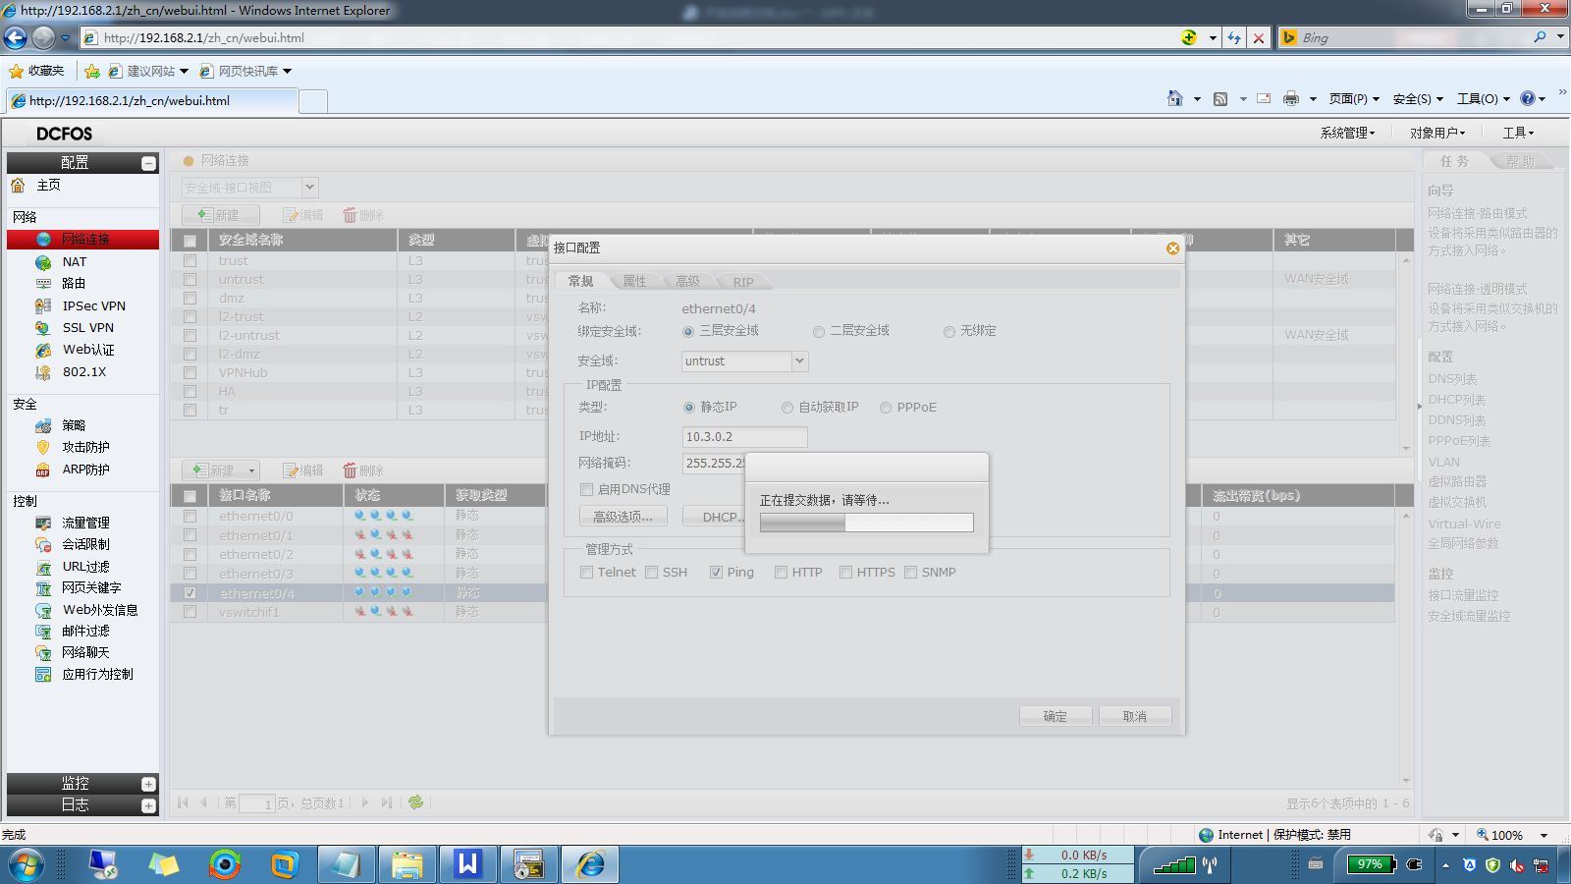Screen dimensions: 1571x884
Task: Enable HTTPS management checkbox
Action: click(845, 573)
